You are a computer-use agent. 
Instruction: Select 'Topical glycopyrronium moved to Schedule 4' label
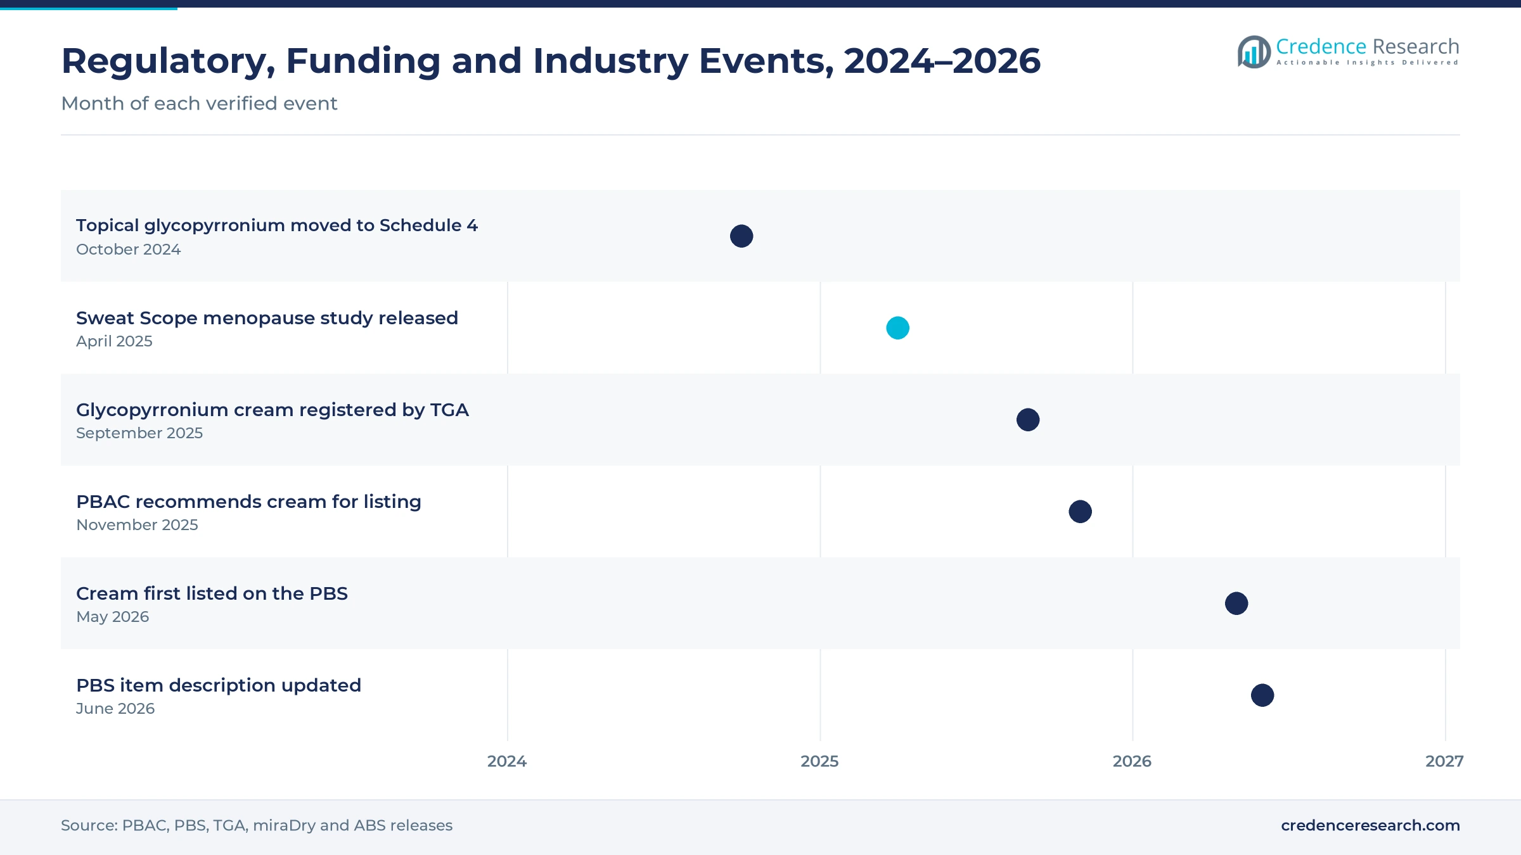(x=277, y=225)
